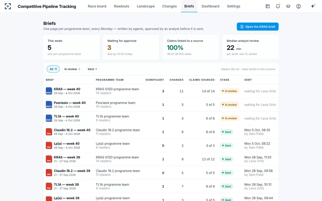This screenshot has height=201, width=322.
Task: Click Open the KRAS brief button
Action: click(x=258, y=27)
